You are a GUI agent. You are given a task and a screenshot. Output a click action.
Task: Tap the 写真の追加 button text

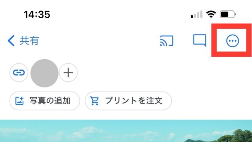(x=50, y=101)
